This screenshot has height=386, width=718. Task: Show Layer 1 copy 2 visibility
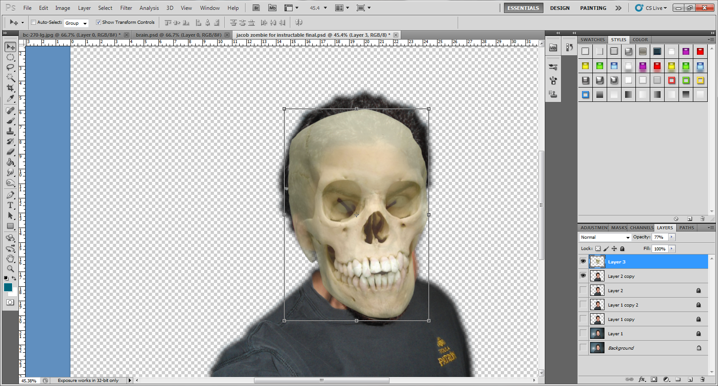point(583,304)
